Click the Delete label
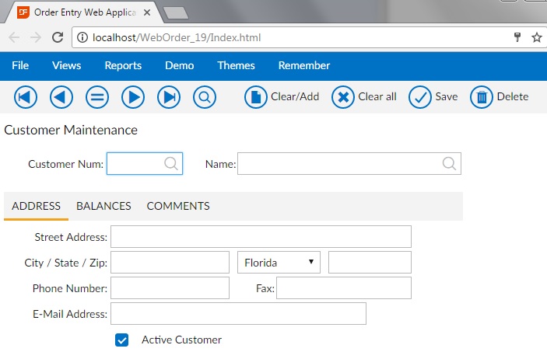547x352 pixels. [x=513, y=96]
